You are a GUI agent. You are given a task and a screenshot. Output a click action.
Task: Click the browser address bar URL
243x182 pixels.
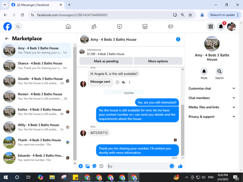72,15
